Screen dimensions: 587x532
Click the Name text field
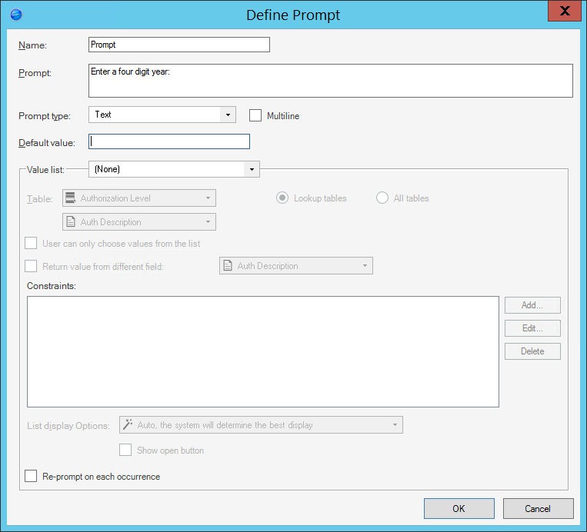click(179, 45)
